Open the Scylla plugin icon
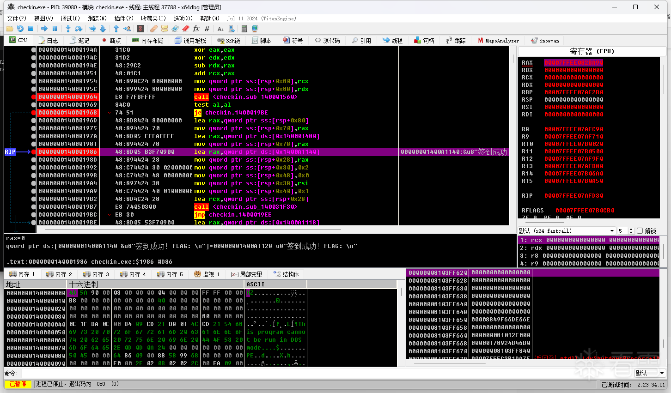Viewport: 671px width, 393px height. (x=140, y=29)
